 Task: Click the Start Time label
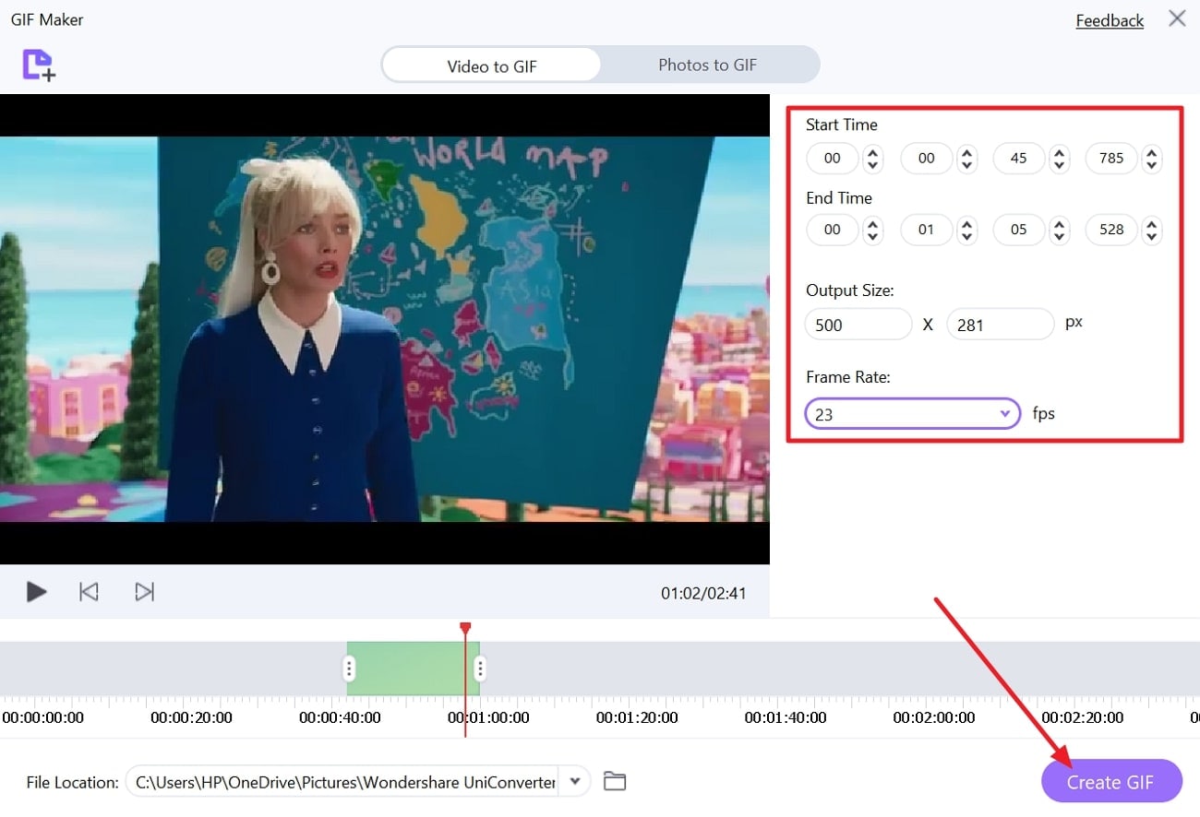tap(842, 124)
